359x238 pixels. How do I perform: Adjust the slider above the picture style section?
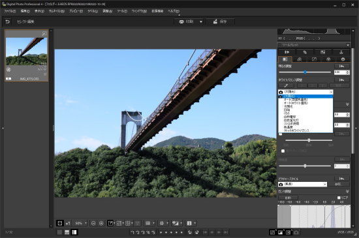coord(305,166)
